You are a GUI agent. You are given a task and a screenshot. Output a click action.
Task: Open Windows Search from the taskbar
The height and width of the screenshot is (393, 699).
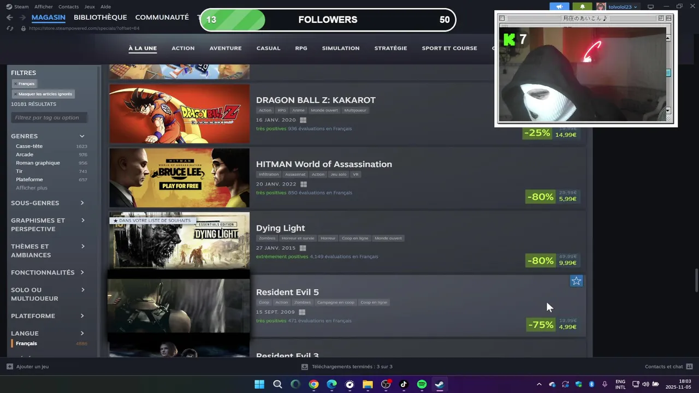click(277, 384)
